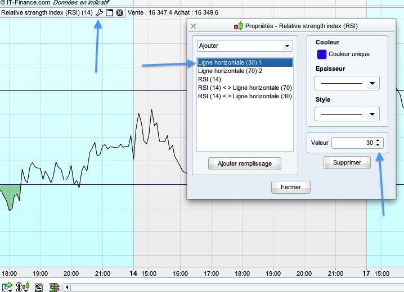The width and height of the screenshot is (404, 292).
Task: Select the RSI (14) list entry
Action: pyautogui.click(x=245, y=79)
